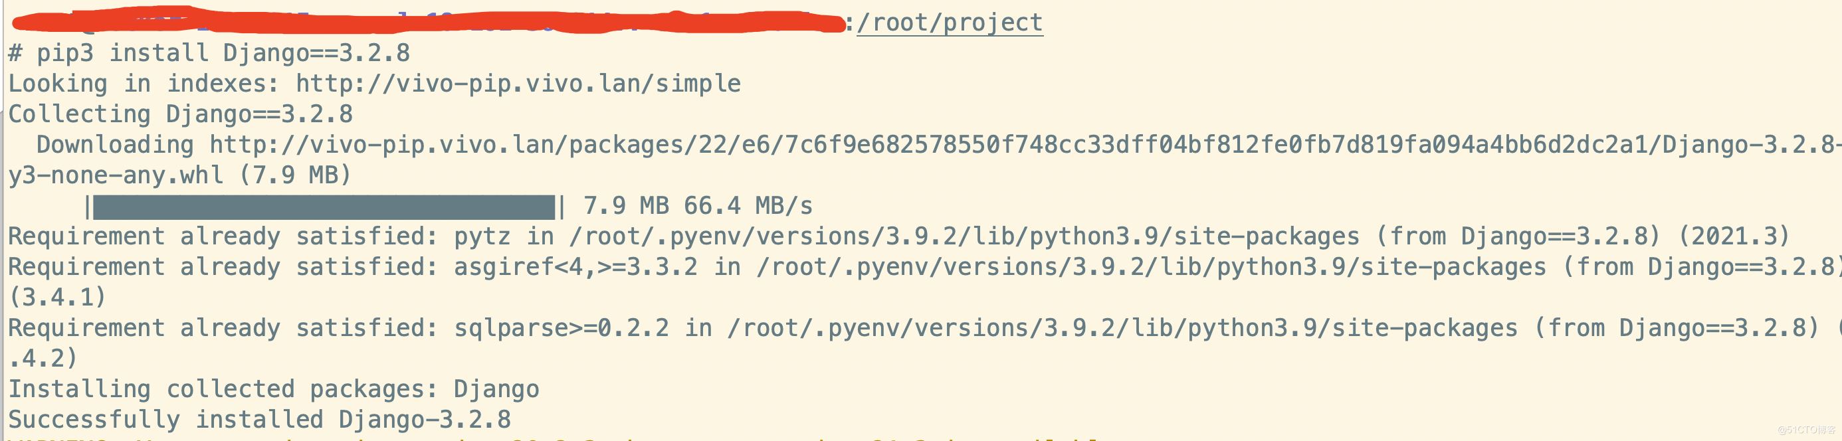Click the 'Looking in indexes:' text

point(143,84)
